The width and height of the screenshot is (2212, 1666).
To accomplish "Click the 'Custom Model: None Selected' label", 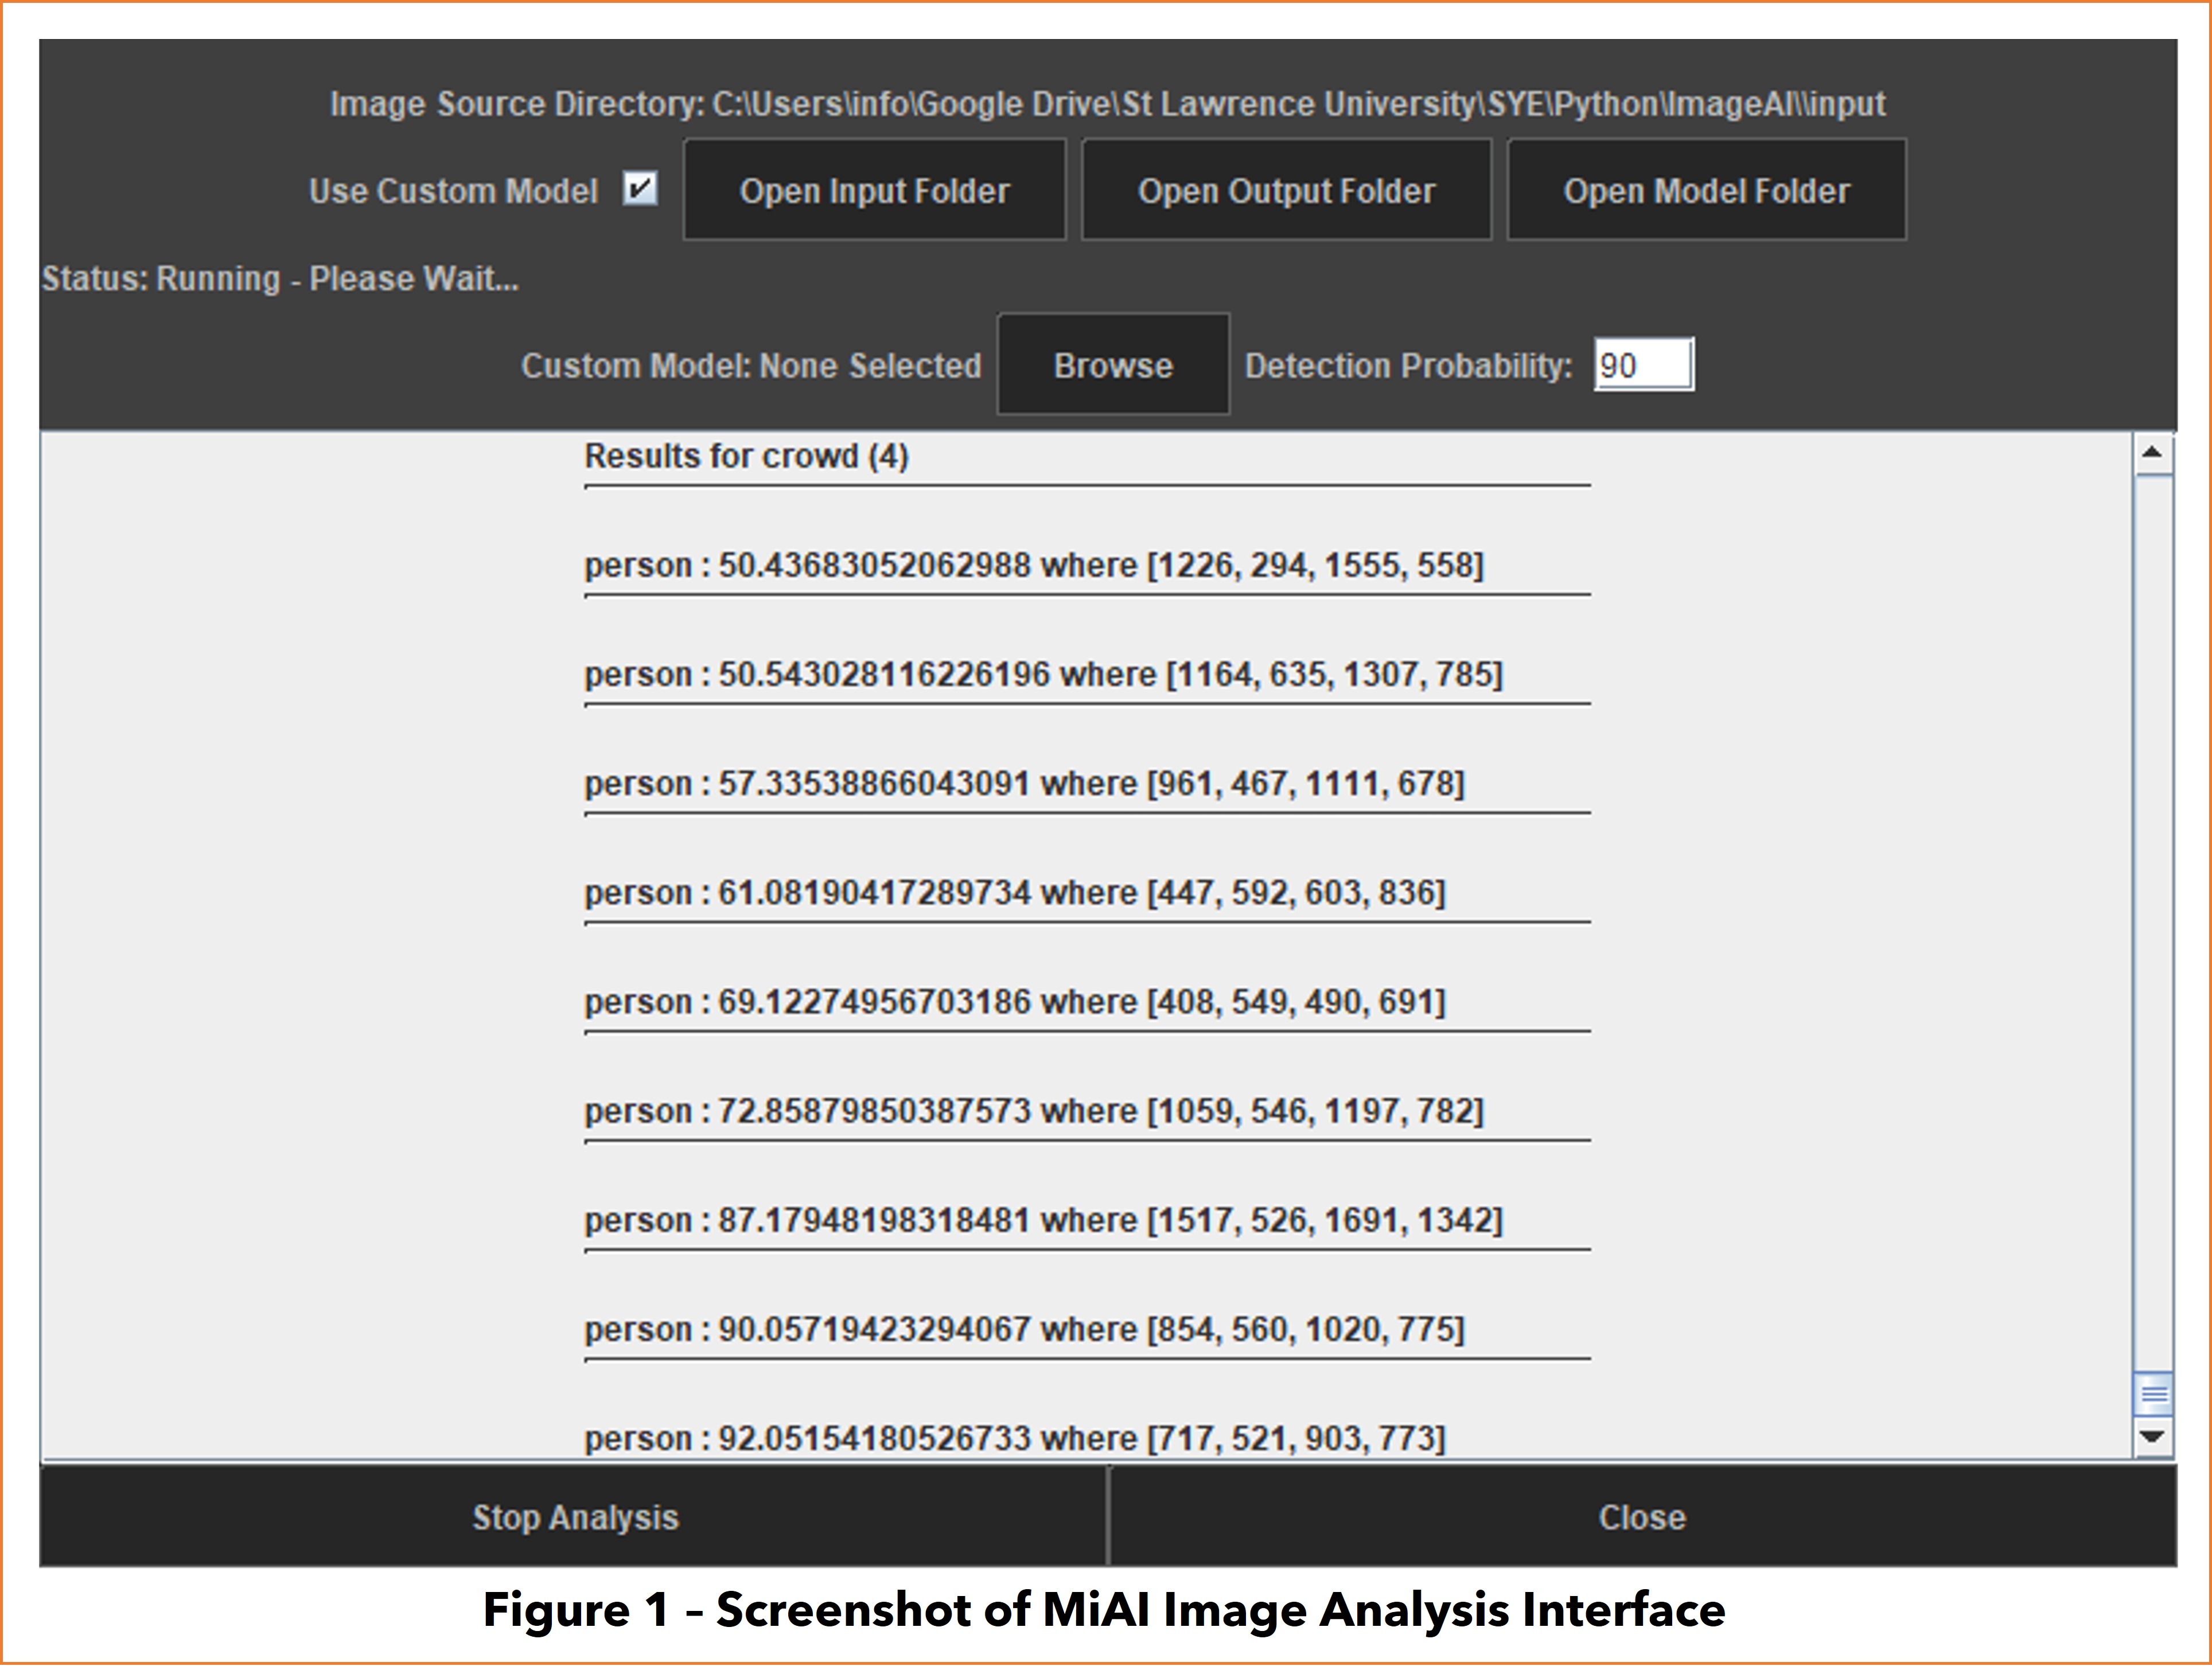I will pos(751,366).
